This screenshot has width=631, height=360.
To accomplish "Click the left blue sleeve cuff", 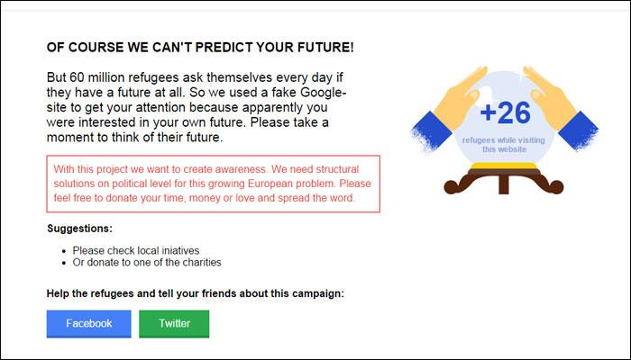I will (432, 131).
